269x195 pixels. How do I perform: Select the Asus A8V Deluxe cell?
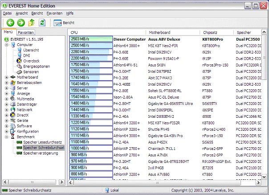coord(164,39)
